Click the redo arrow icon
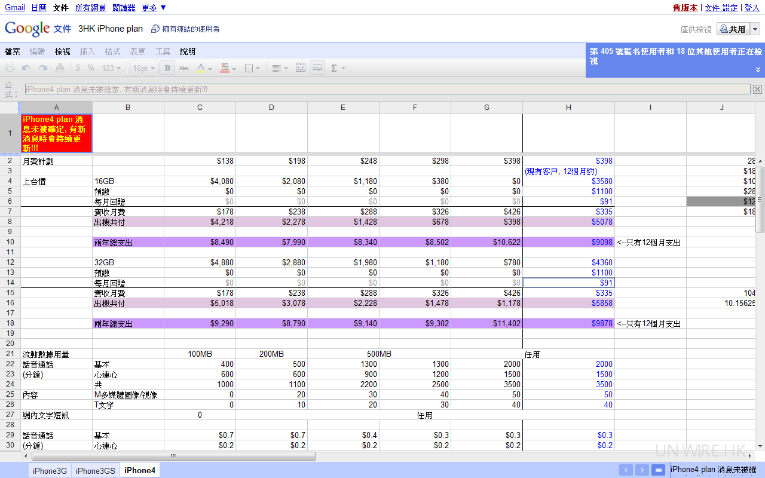 (x=43, y=68)
